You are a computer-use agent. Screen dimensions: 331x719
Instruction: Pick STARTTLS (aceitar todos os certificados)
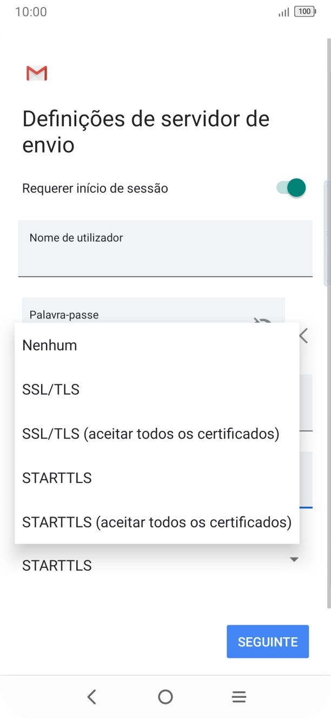[x=156, y=522]
